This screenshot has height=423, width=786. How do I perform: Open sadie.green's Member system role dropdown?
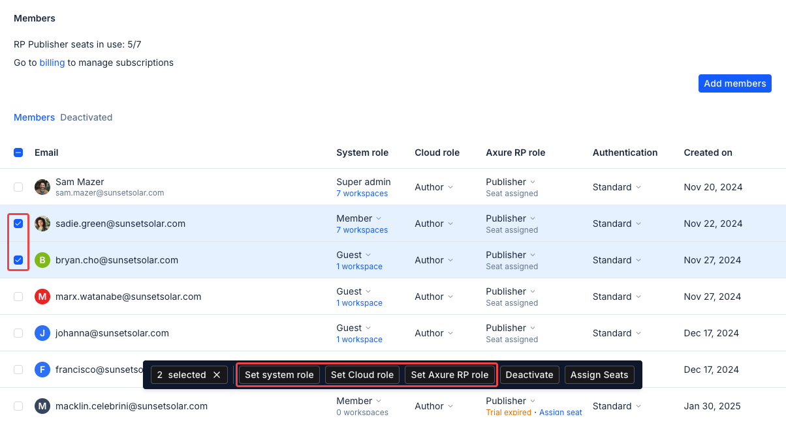tap(359, 218)
